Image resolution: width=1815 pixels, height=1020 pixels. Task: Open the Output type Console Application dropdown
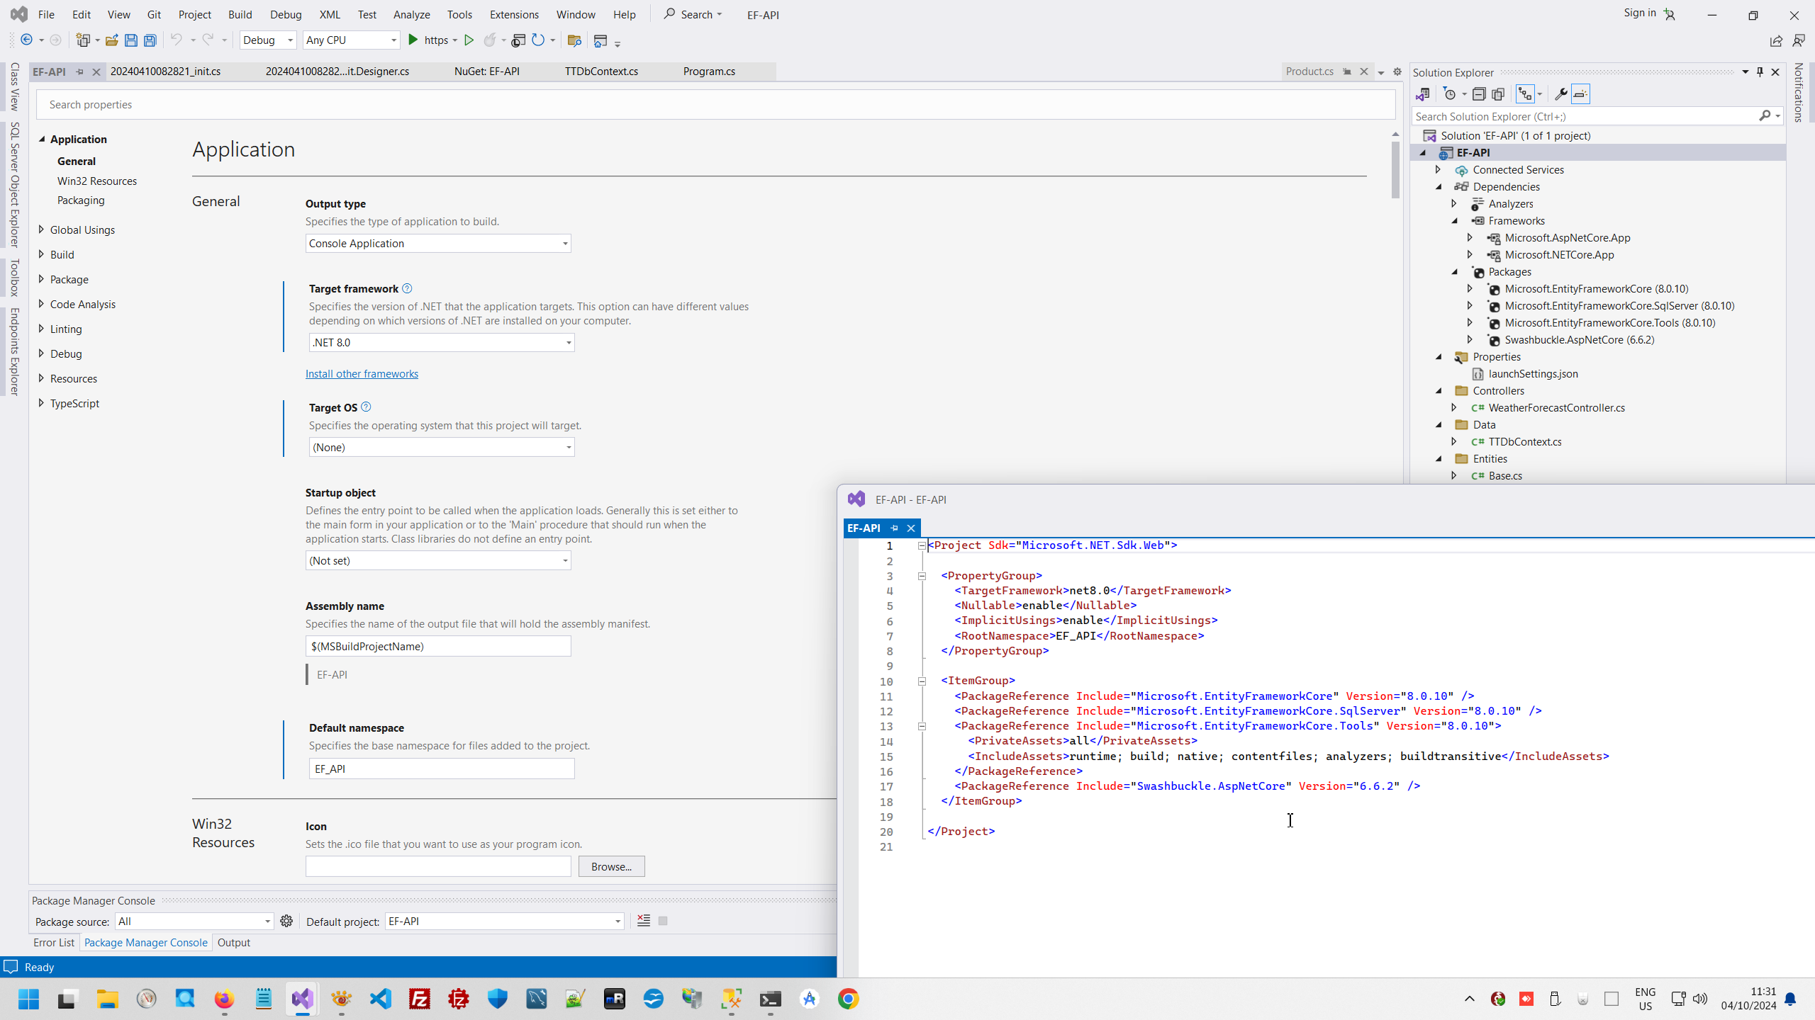click(x=437, y=244)
